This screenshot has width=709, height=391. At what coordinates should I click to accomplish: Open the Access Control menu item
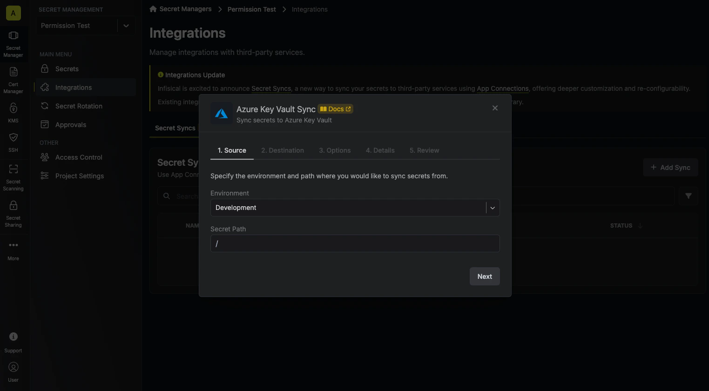(x=86, y=157)
